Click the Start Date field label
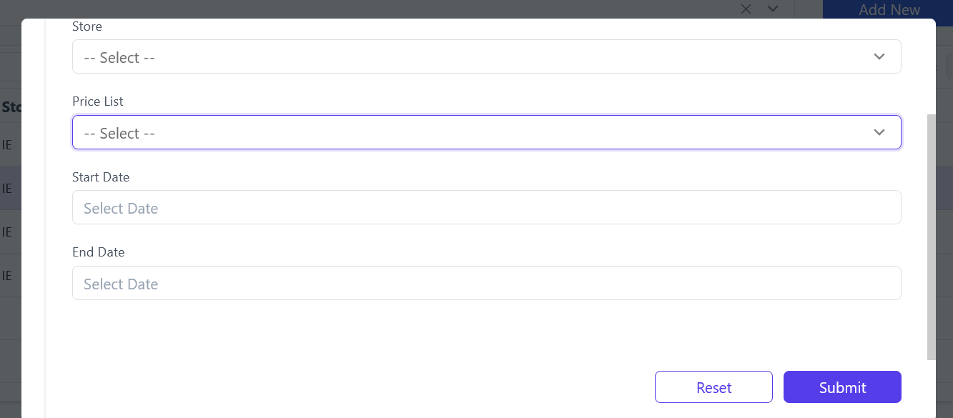The image size is (953, 418). (x=101, y=177)
